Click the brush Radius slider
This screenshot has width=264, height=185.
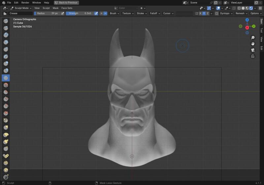(x=47, y=14)
